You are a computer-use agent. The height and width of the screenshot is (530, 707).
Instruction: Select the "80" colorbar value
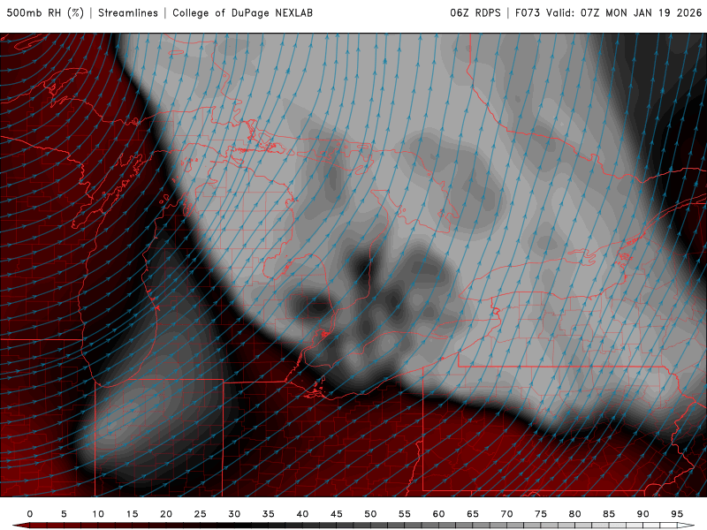click(575, 514)
